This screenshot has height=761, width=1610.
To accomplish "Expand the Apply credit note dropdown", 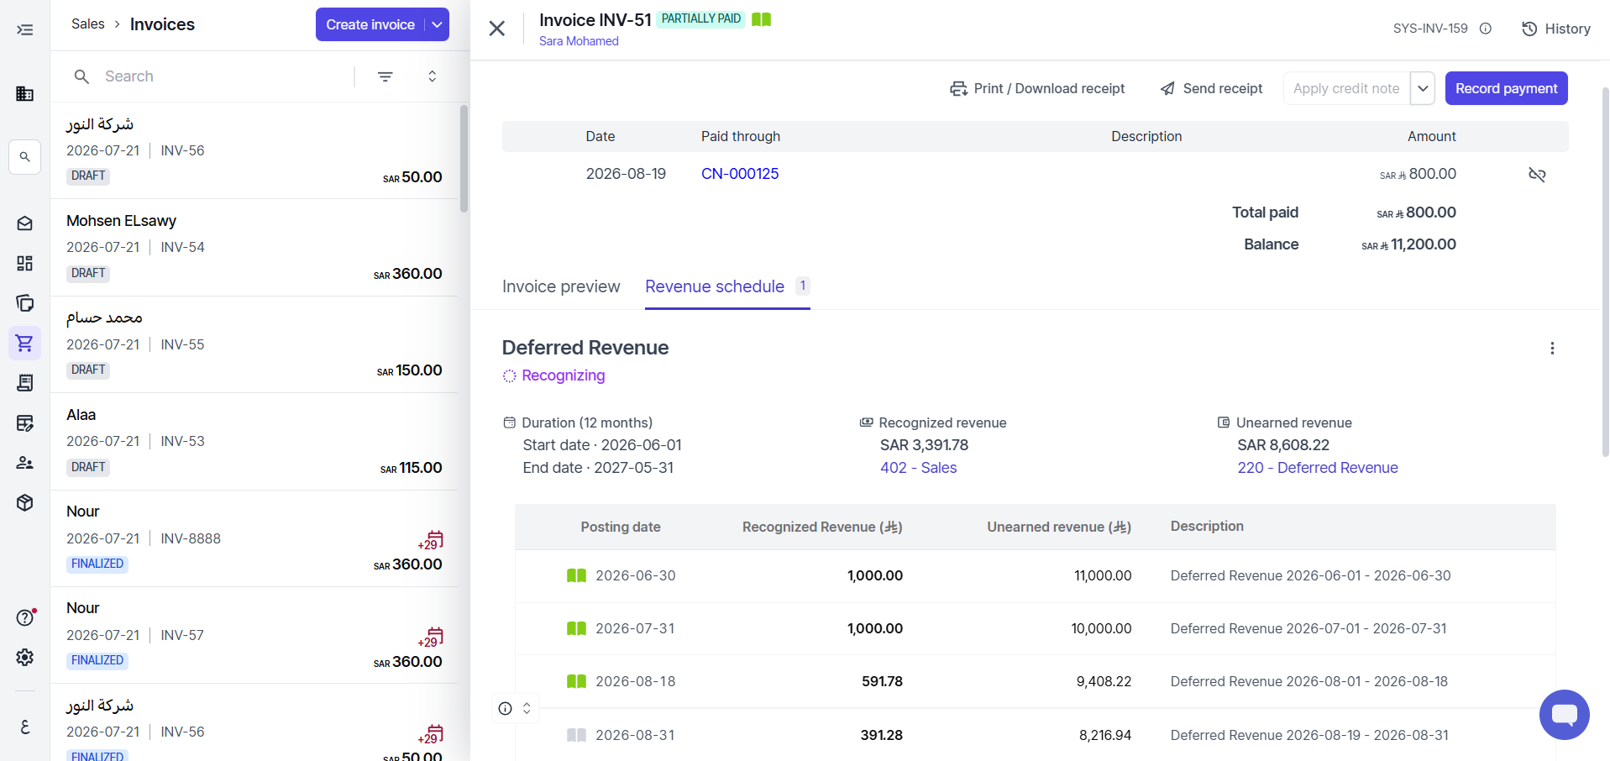I will [1423, 88].
